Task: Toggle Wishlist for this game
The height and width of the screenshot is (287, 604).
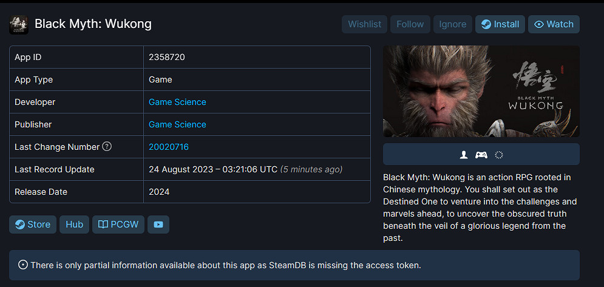Action: 365,24
